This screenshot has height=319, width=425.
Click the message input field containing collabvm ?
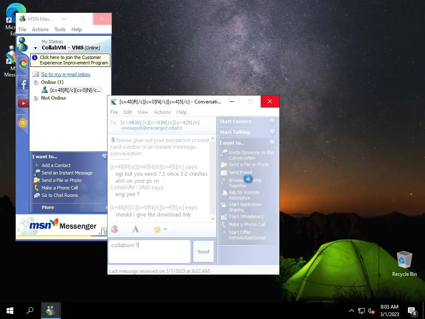149,251
